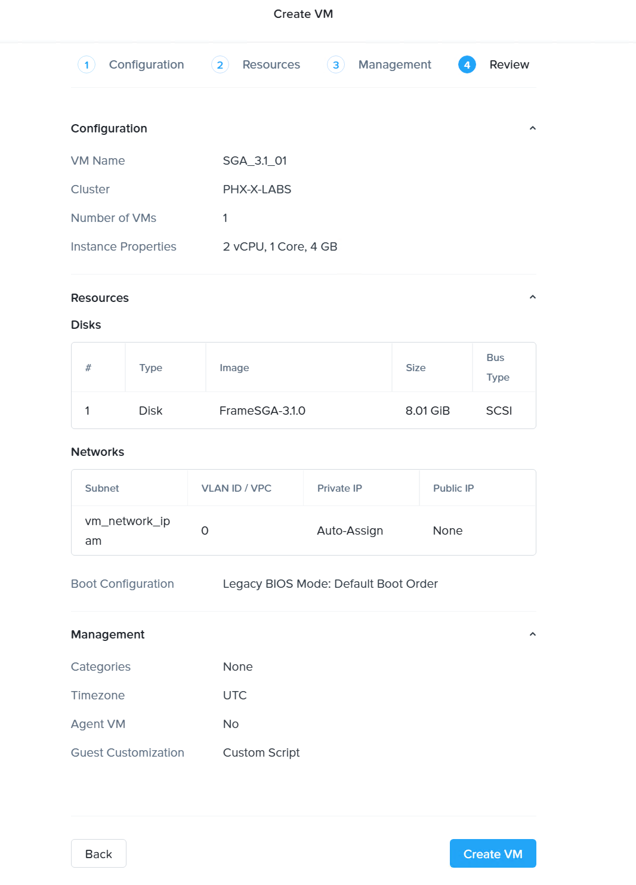Image resolution: width=636 pixels, height=885 pixels.
Task: Click the step 3 numbered circle icon
Action: click(x=336, y=64)
